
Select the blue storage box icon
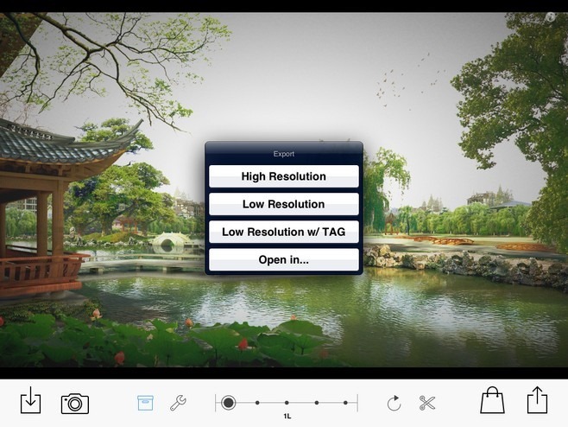[145, 403]
